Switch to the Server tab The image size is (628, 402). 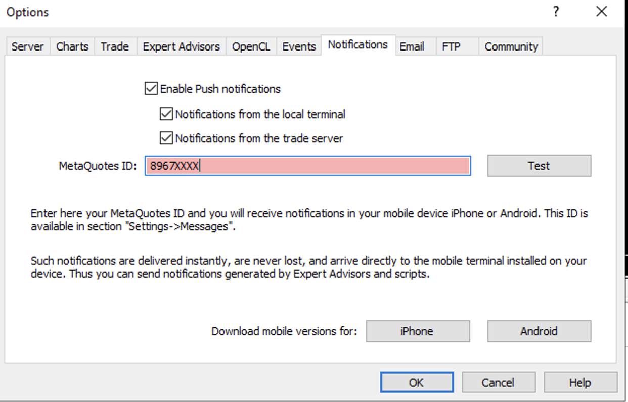[28, 46]
